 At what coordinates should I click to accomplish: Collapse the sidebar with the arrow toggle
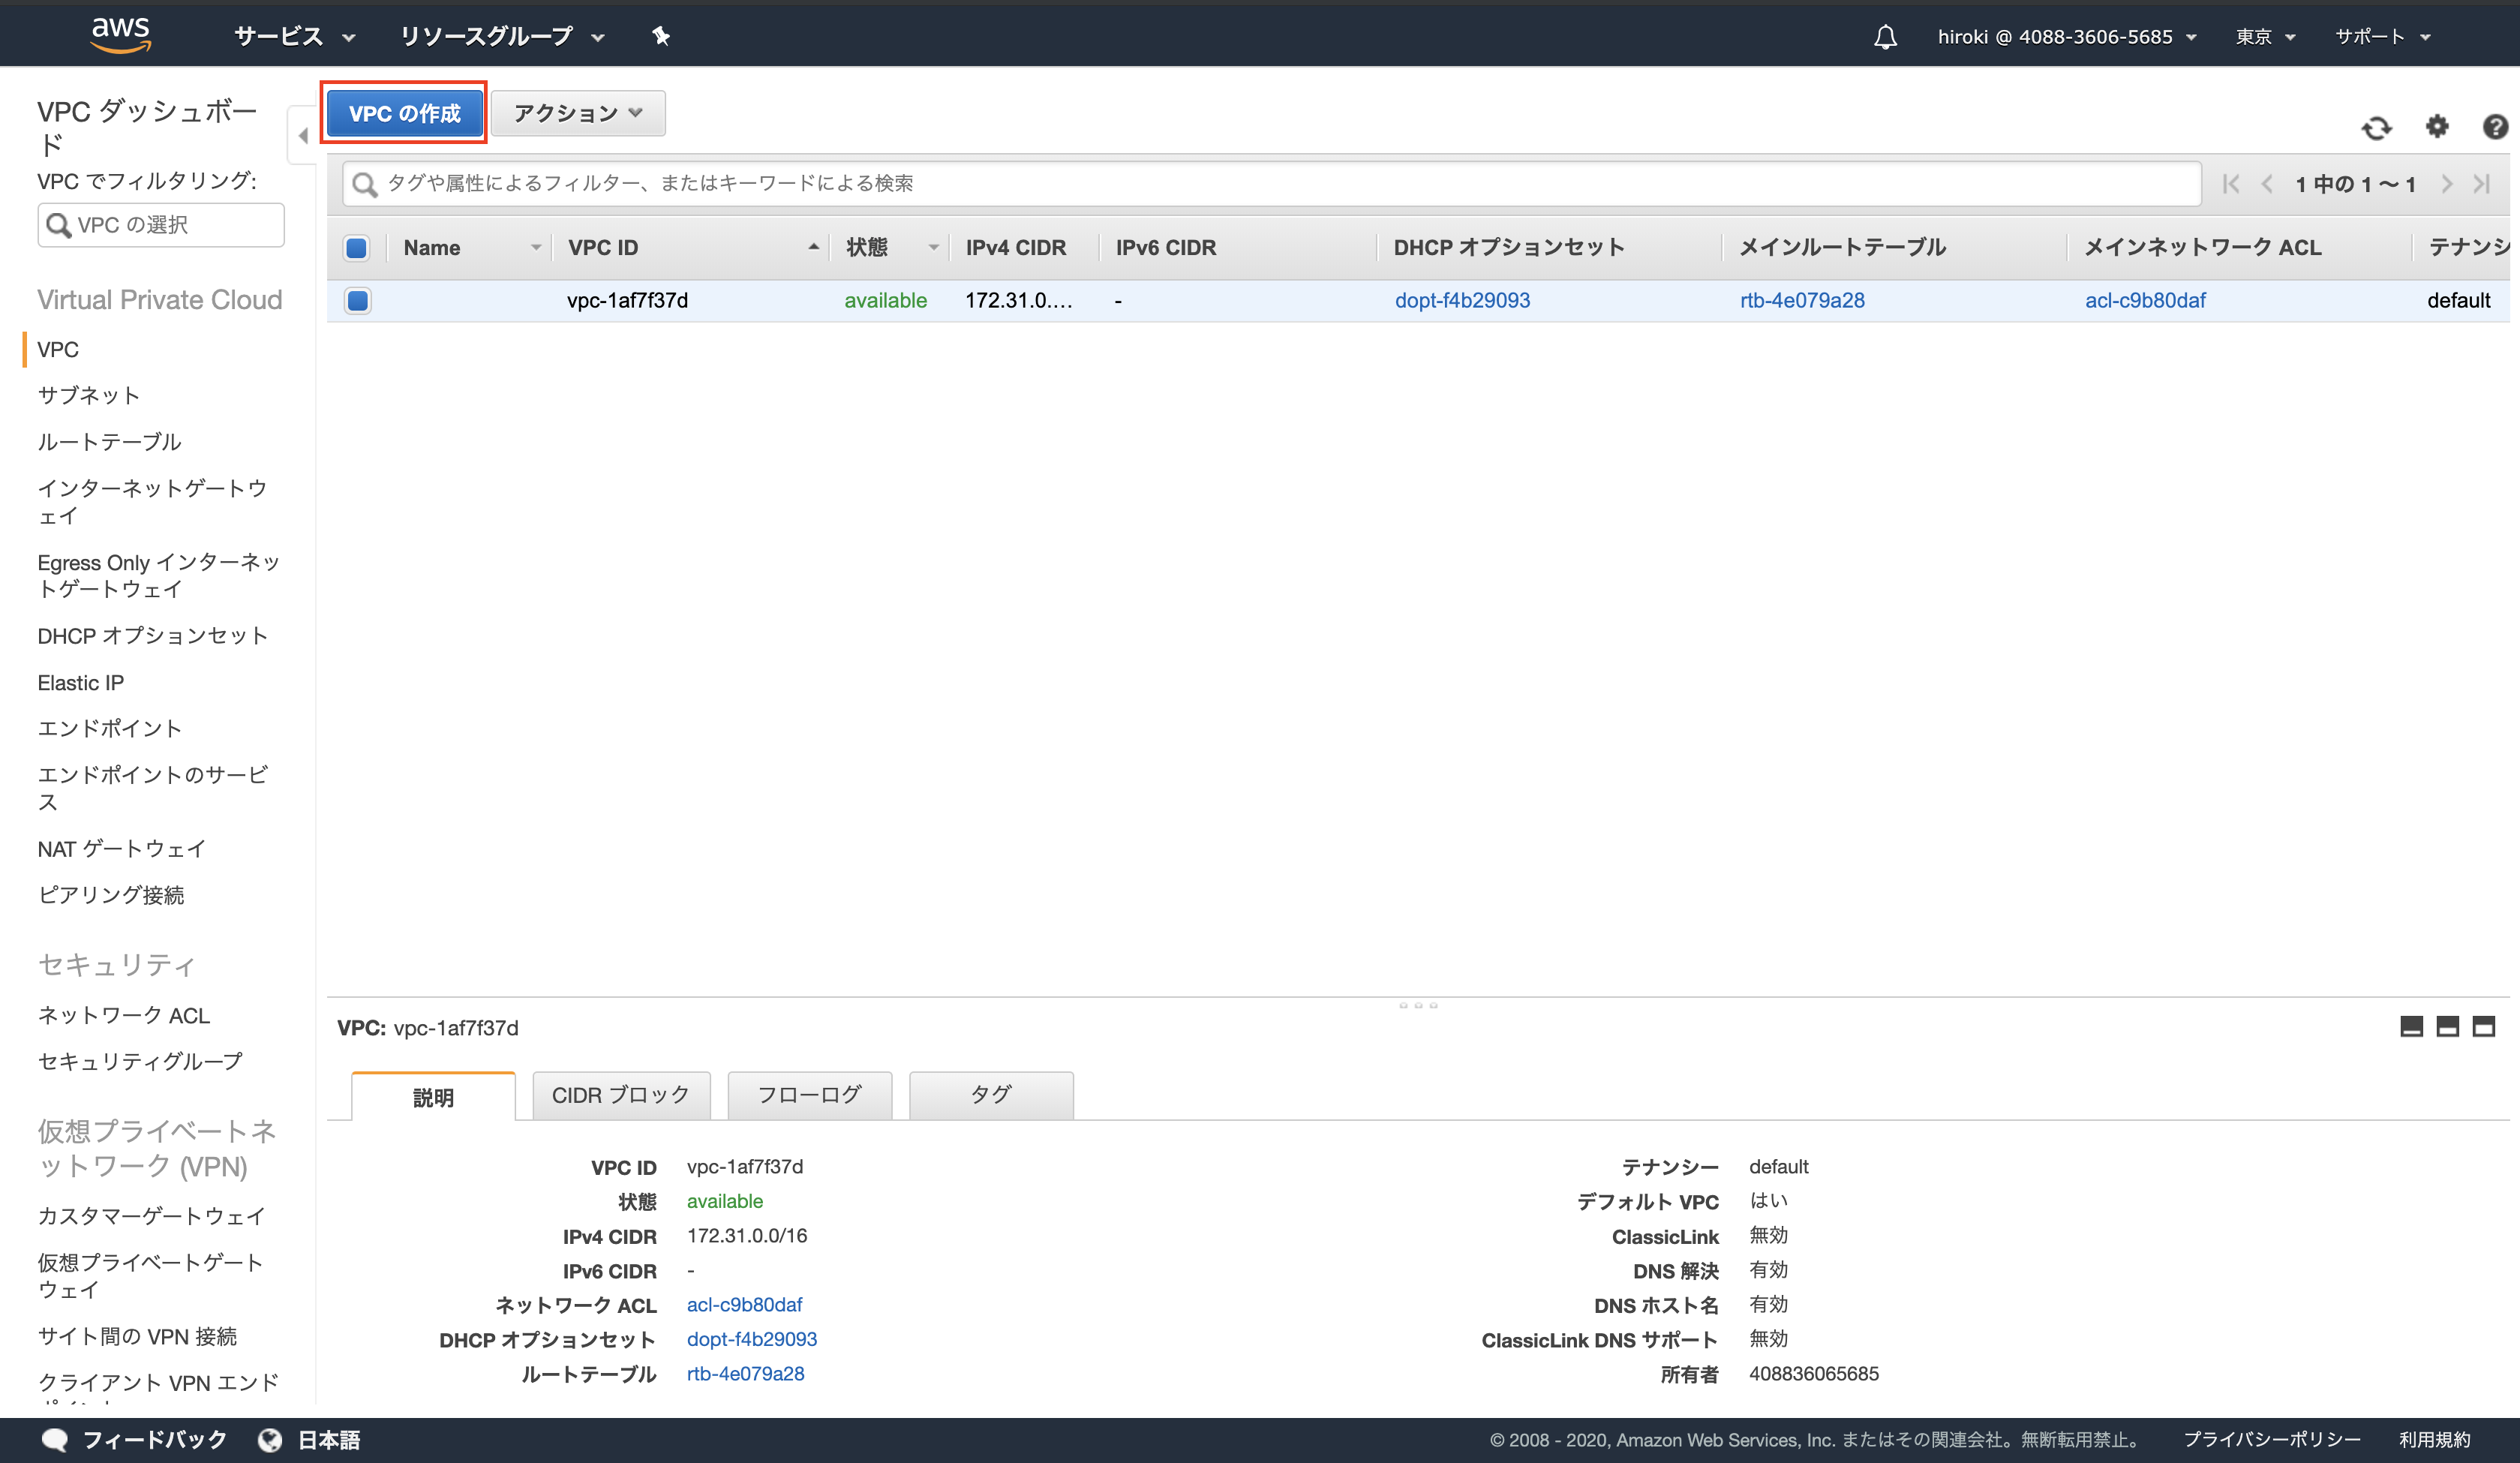(302, 135)
